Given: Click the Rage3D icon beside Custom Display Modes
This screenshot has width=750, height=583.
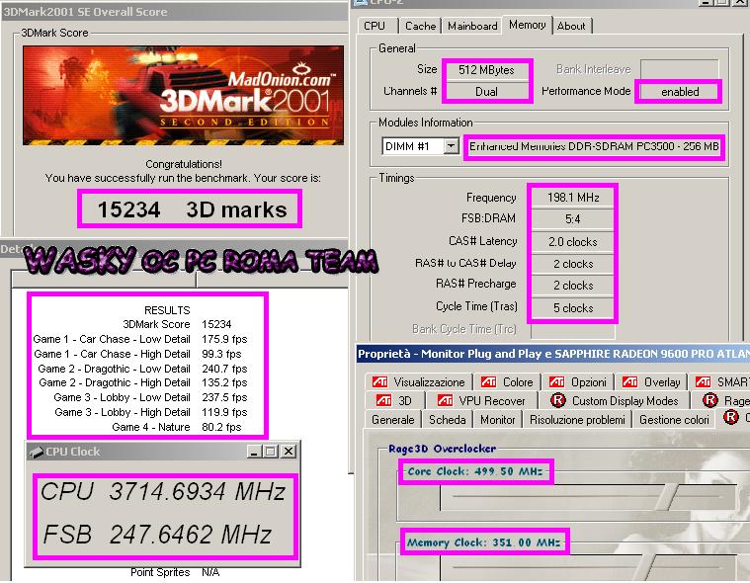Looking at the screenshot, I should [557, 400].
